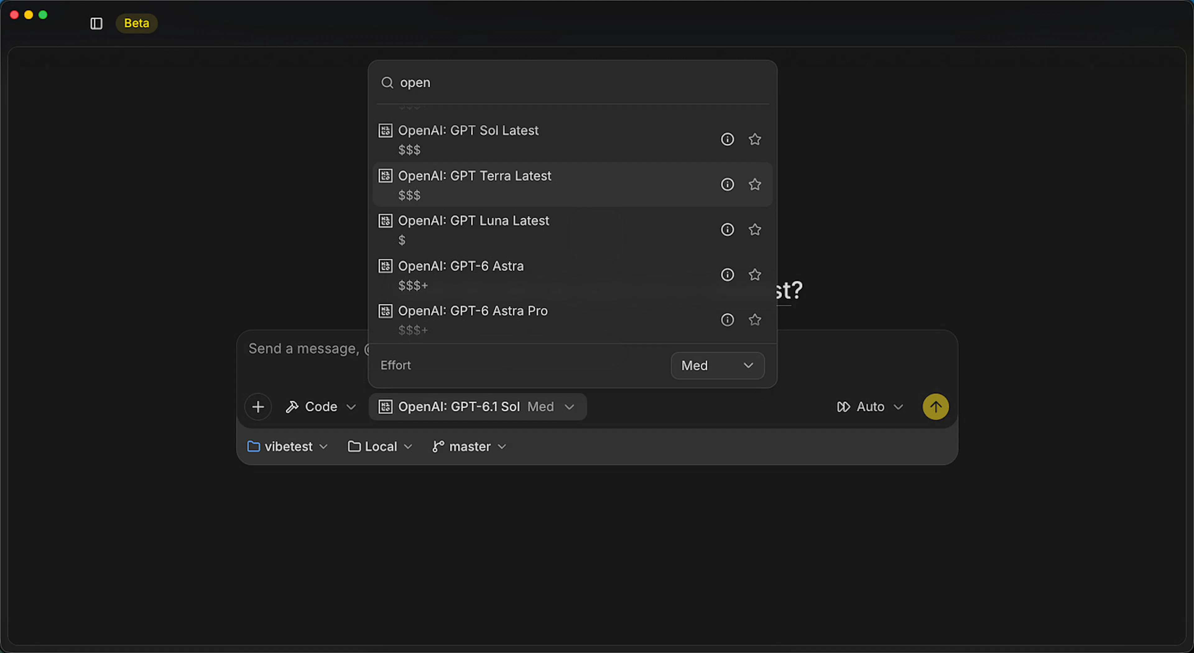Focus the model search field containing "open"
Screen dimensions: 1194x653
pyautogui.click(x=572, y=82)
